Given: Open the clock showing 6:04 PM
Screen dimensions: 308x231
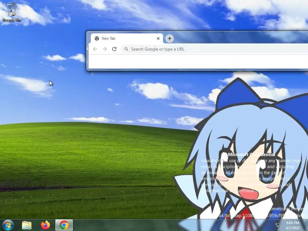Looking at the screenshot, I should point(293,225).
